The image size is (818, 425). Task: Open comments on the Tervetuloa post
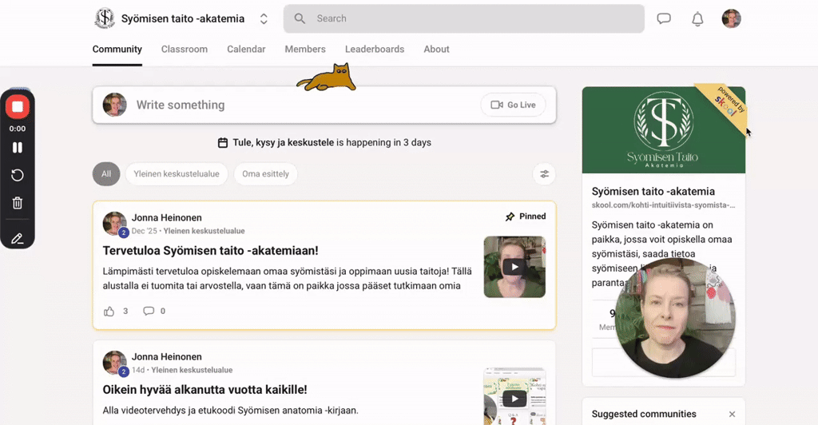click(149, 312)
